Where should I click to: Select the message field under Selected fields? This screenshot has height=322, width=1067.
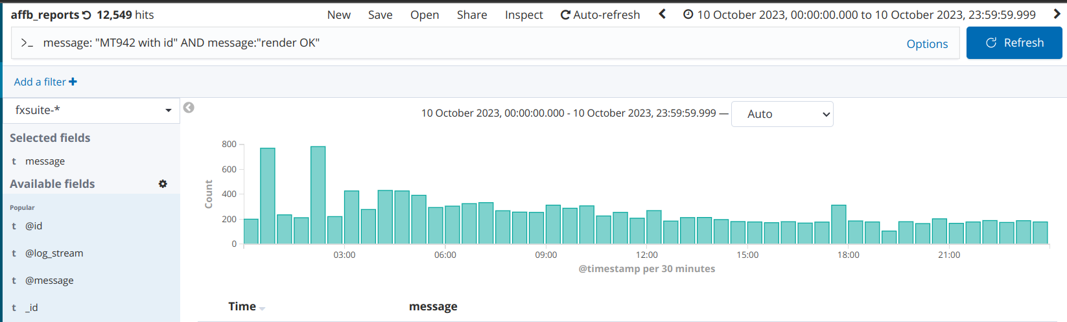click(45, 161)
